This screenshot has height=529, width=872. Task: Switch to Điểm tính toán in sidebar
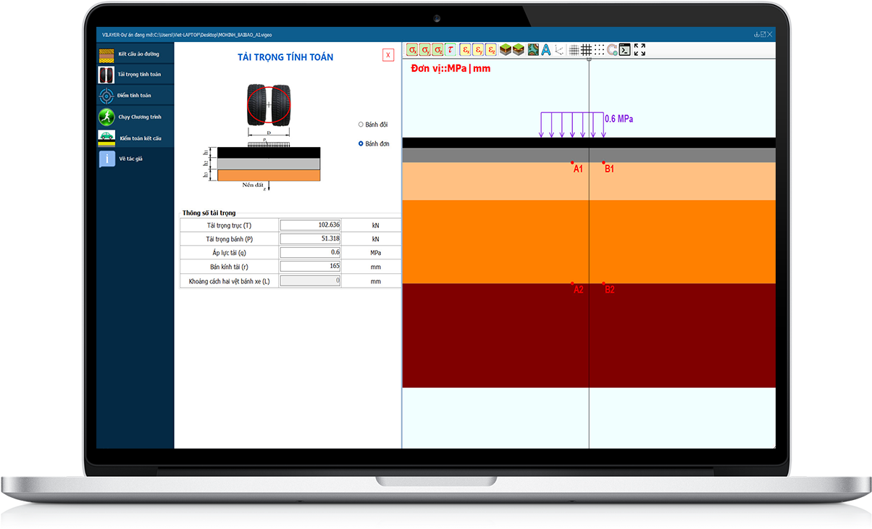pyautogui.click(x=135, y=96)
